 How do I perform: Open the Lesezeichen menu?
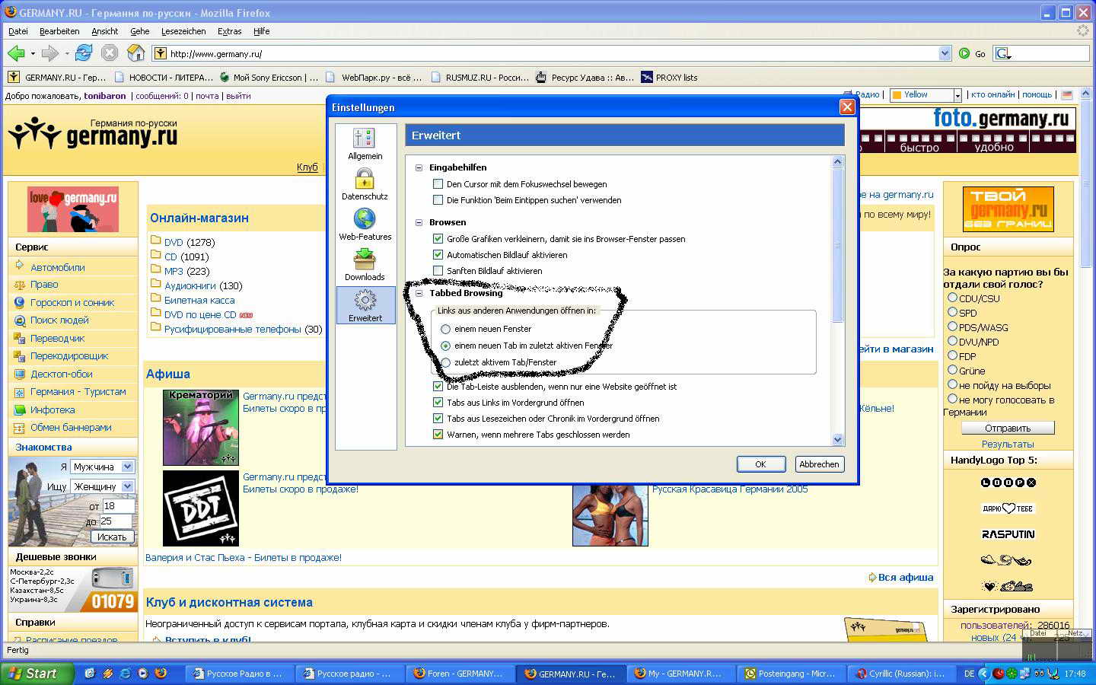coord(183,31)
